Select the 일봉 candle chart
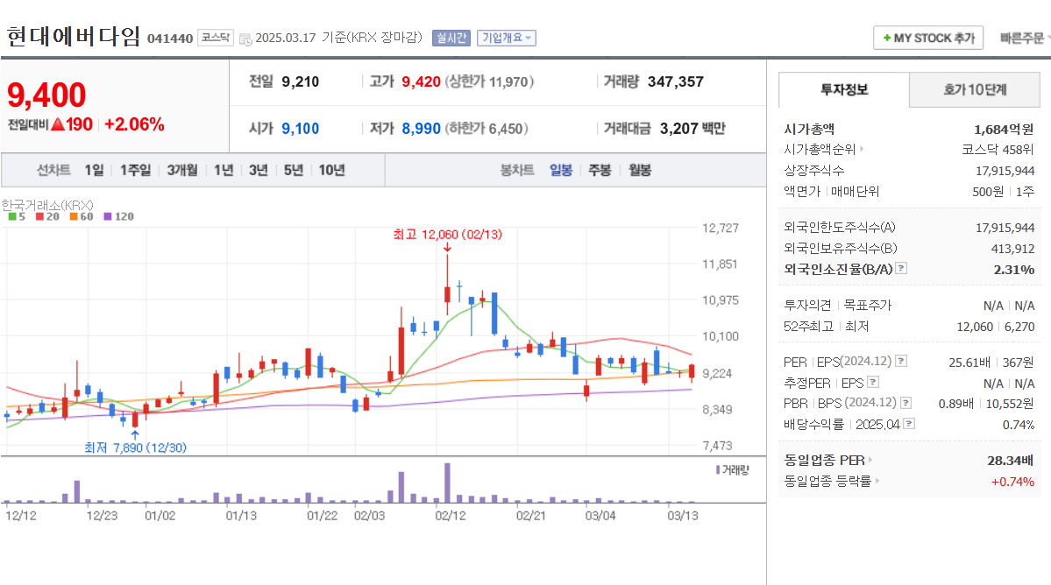 click(561, 170)
